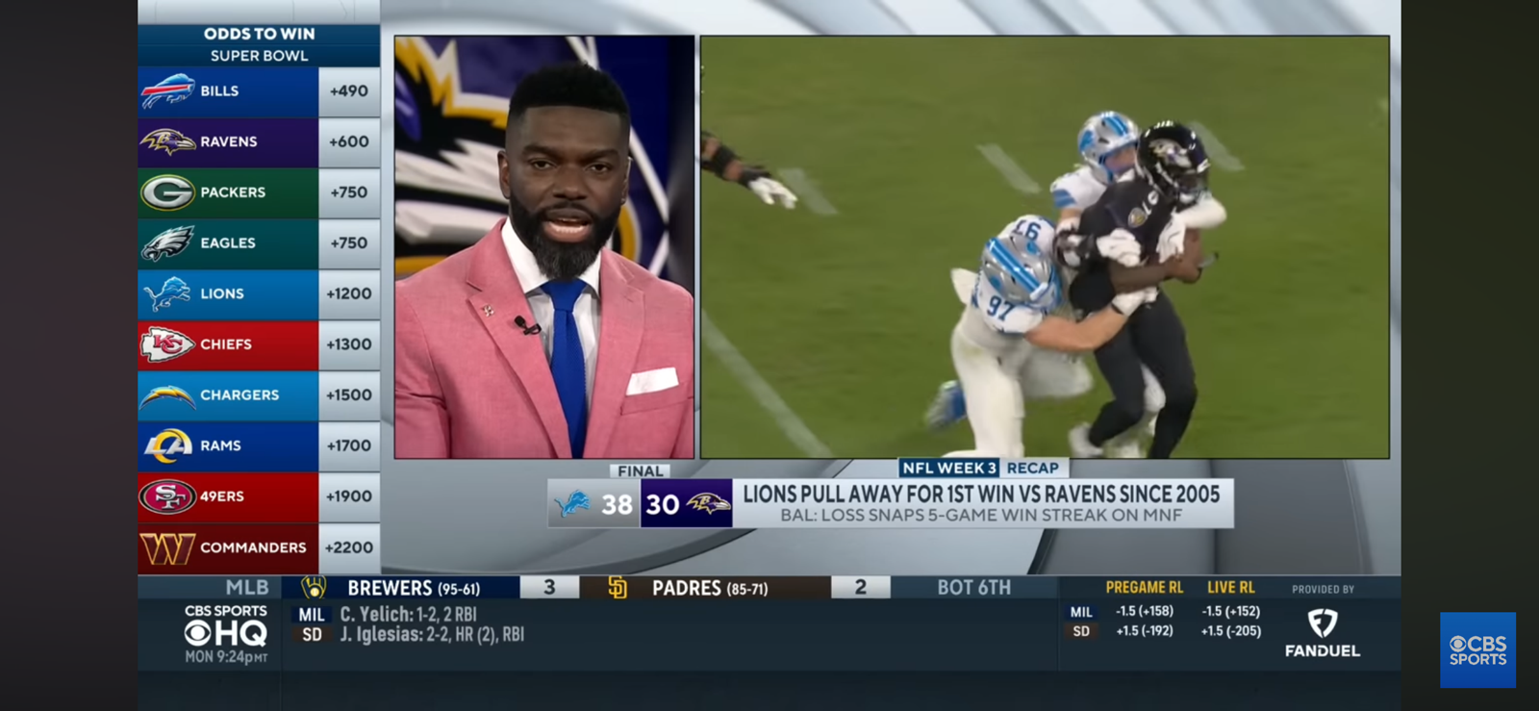This screenshot has width=1539, height=711.
Task: Click the Chiefs arrowhead logo
Action: point(167,344)
